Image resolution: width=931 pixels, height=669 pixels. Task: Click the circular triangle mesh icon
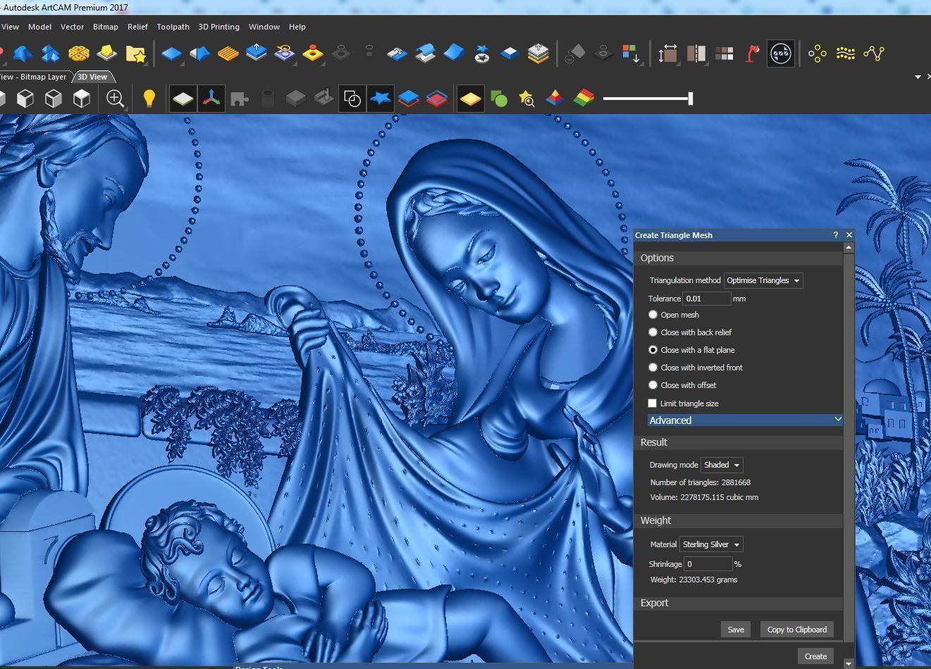point(781,54)
